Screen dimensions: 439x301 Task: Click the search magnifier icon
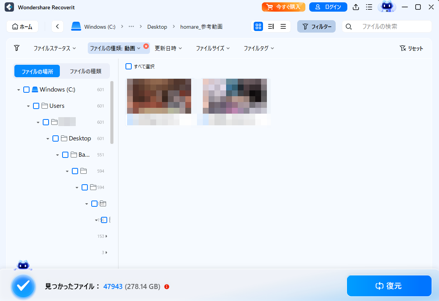pyautogui.click(x=348, y=26)
